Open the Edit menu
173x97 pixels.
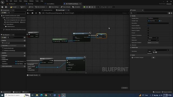click(x=11, y=1)
